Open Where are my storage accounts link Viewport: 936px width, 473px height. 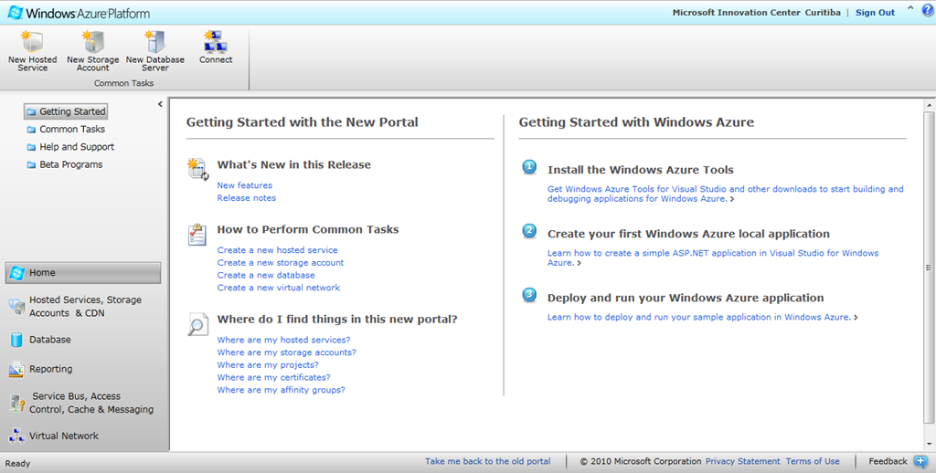pyautogui.click(x=286, y=352)
